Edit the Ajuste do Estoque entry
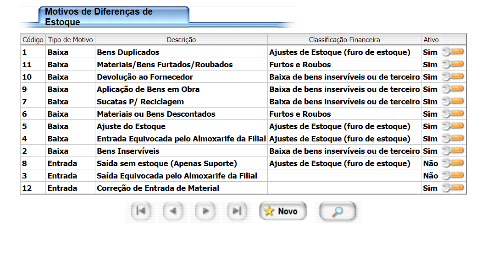The height and width of the screenshot is (254, 493). click(453, 126)
